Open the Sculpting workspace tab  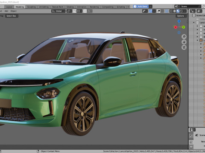pos(31,7)
